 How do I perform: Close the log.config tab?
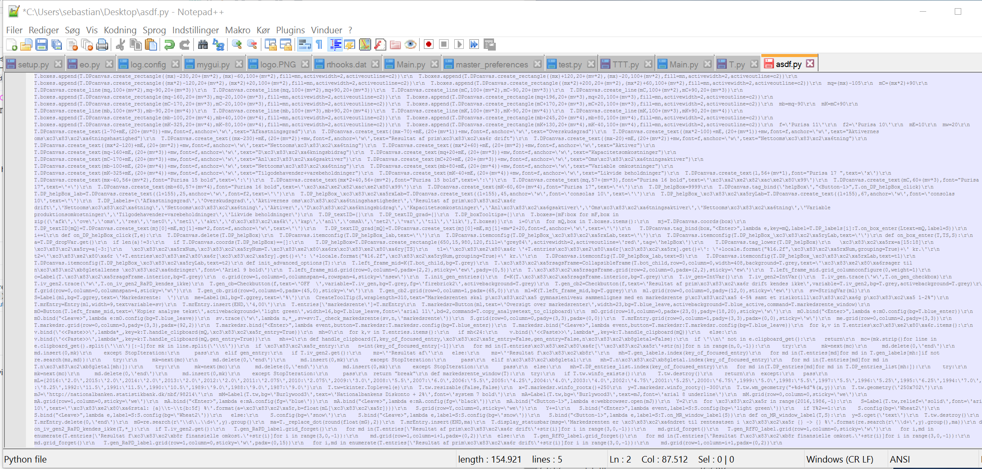coord(175,64)
